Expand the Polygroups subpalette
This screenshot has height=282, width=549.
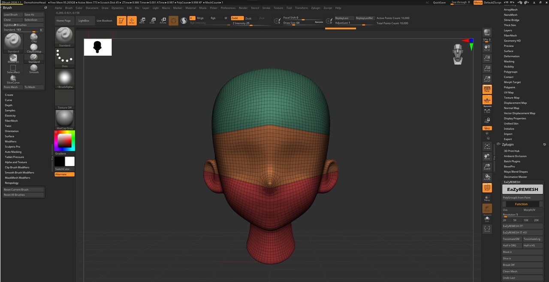(510, 72)
